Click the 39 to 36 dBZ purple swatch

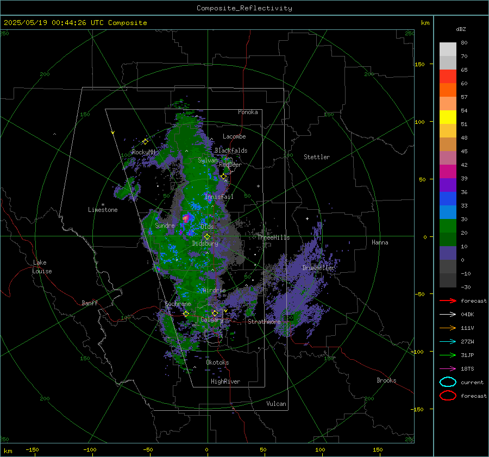(x=448, y=185)
